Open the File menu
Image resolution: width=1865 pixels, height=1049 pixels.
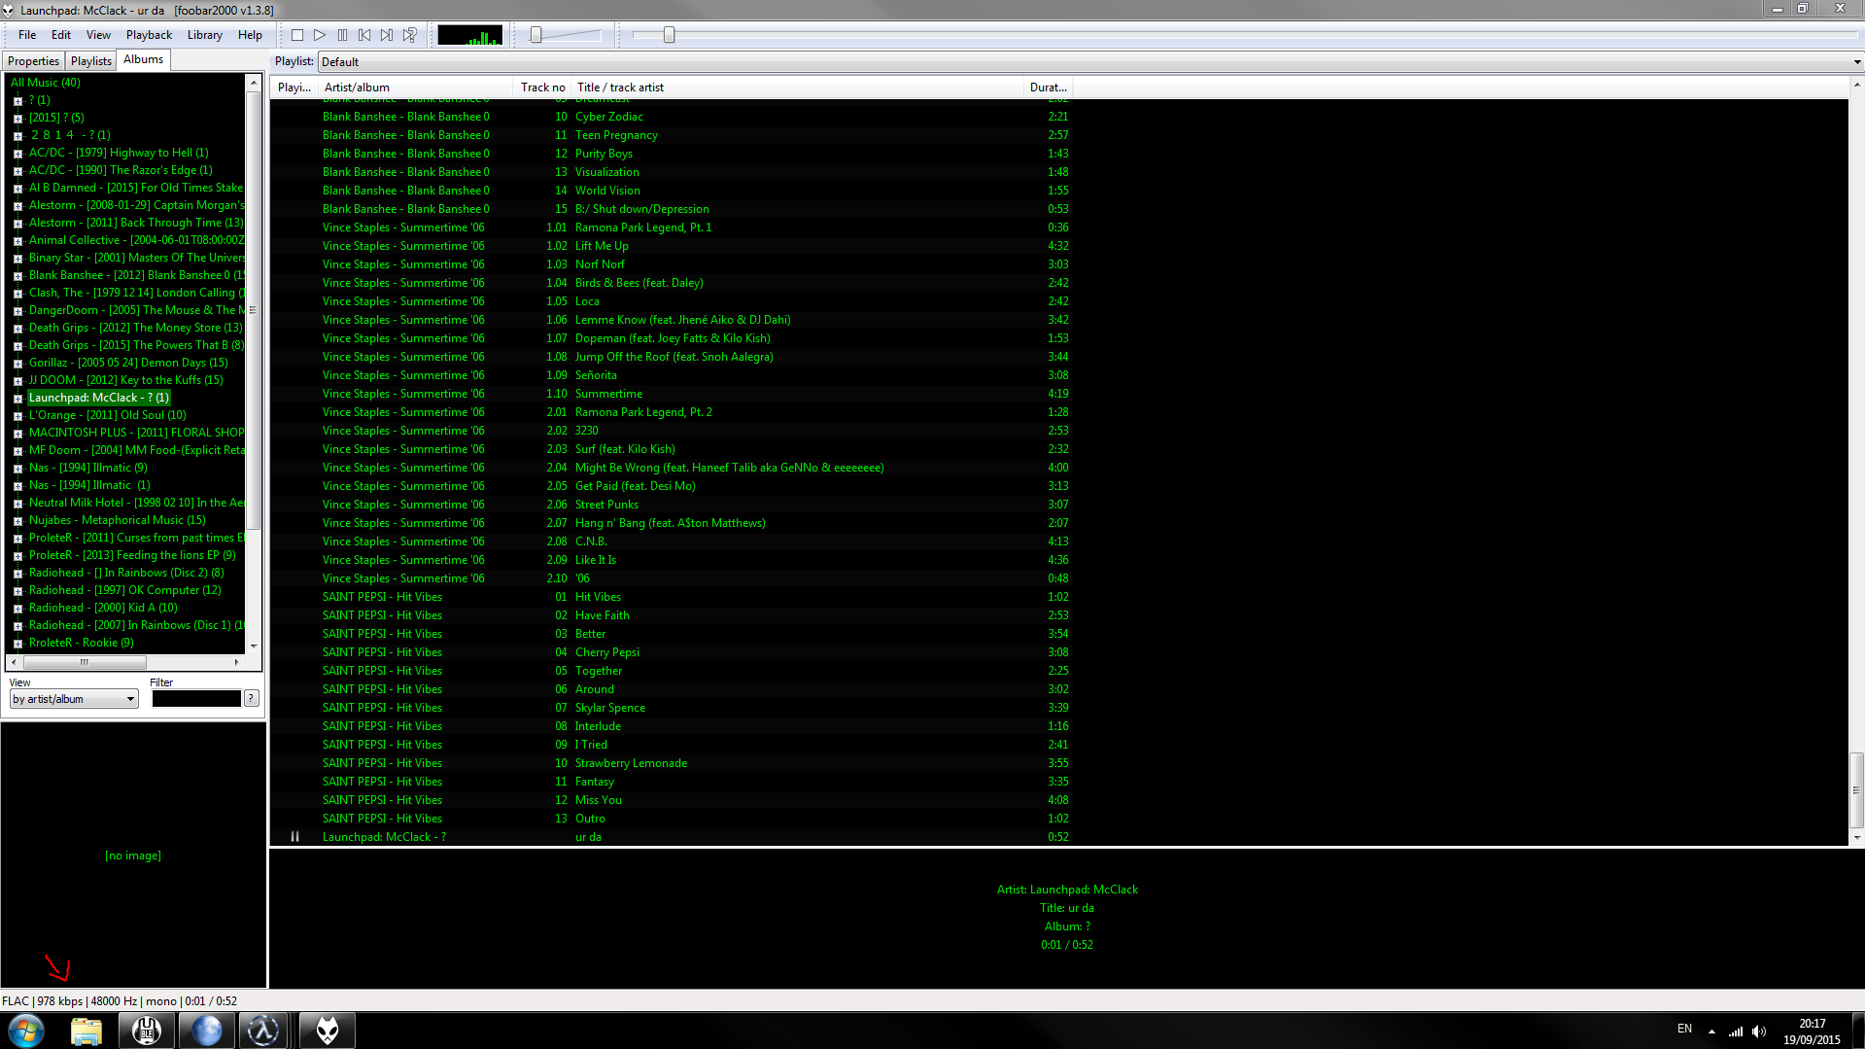click(x=27, y=35)
